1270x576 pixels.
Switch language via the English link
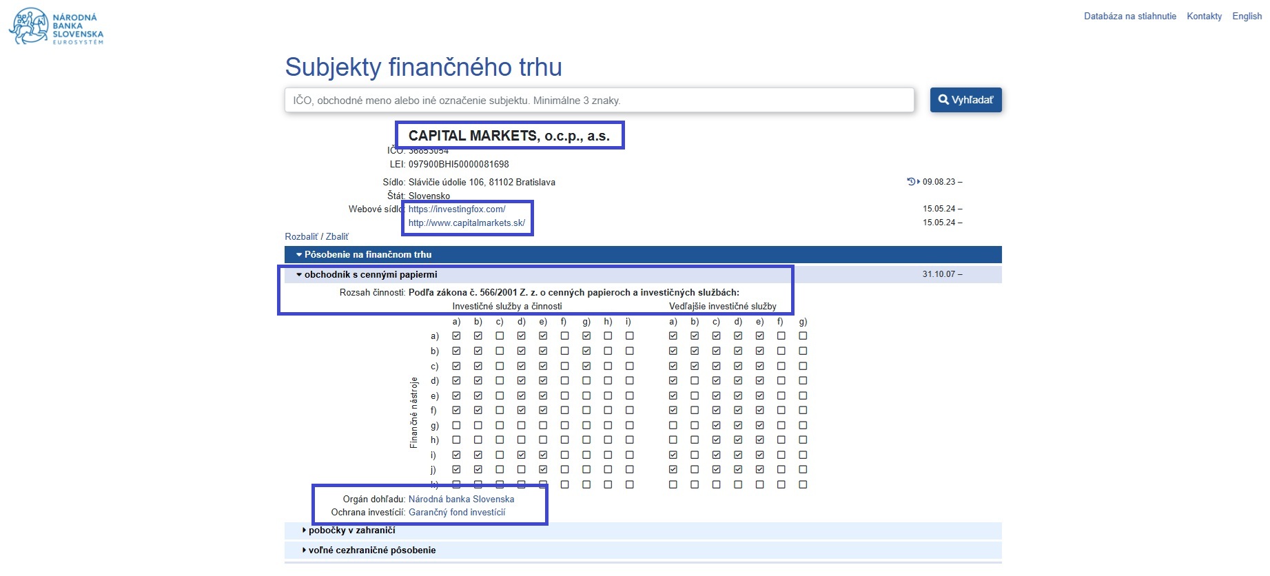(1247, 17)
